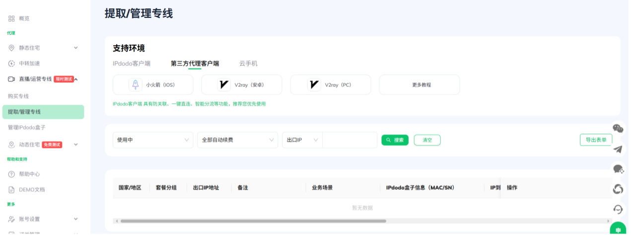631x235 pixels.
Task: Click the WeChat floating contact icon
Action: (x=618, y=129)
